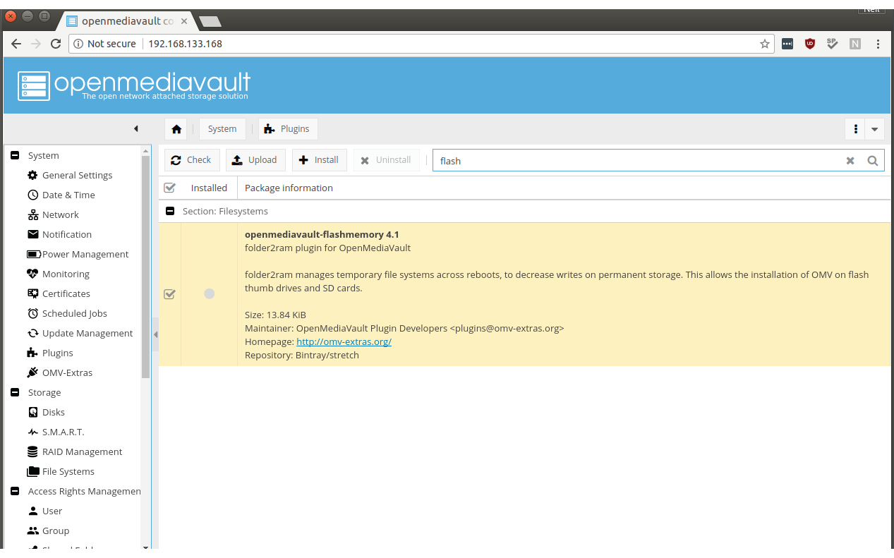
Task: Click the folder2ram plugin for OpenMediaVault text
Action: point(327,248)
